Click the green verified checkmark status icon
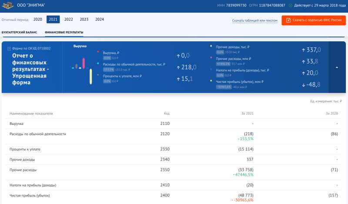Screen dimensions: 348x204 (x=291, y=5)
